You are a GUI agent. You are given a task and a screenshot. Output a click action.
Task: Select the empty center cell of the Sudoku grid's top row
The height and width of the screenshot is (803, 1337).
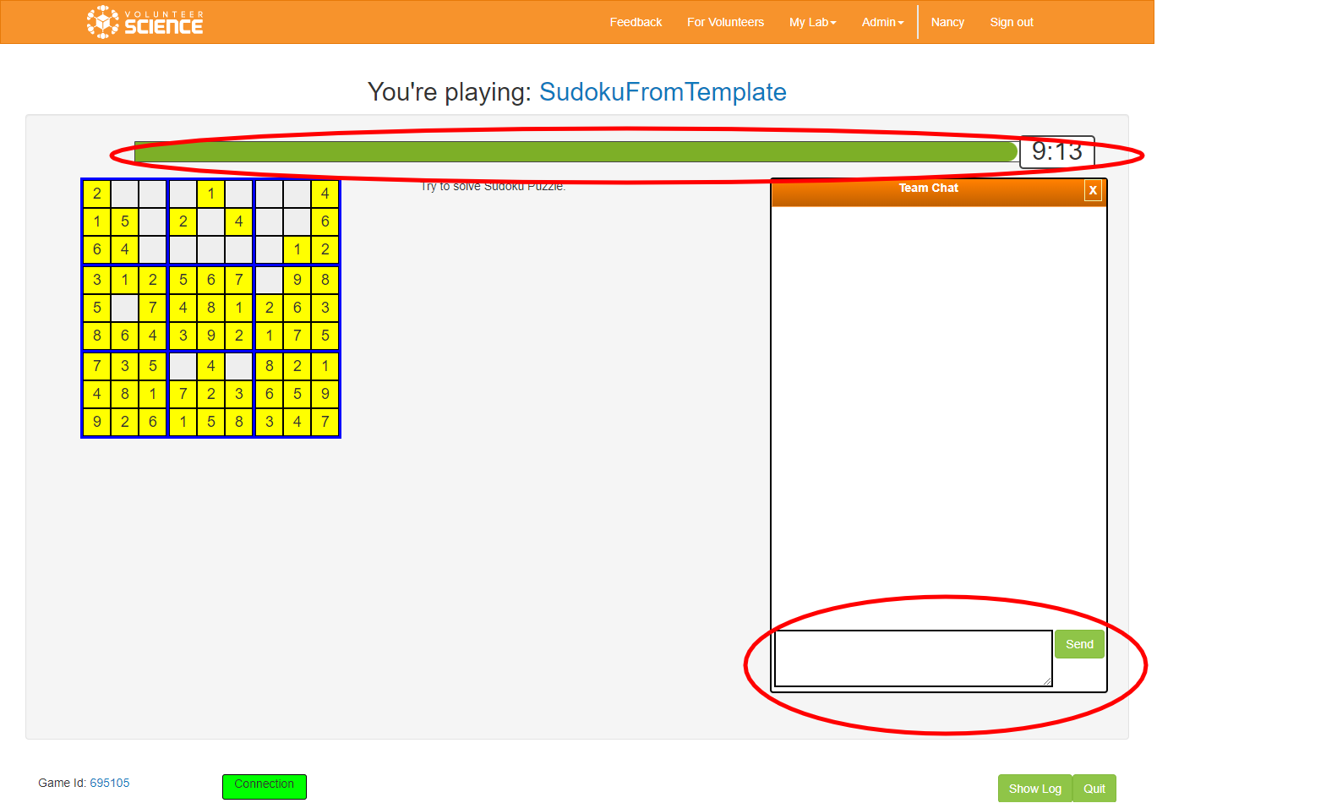(x=183, y=194)
